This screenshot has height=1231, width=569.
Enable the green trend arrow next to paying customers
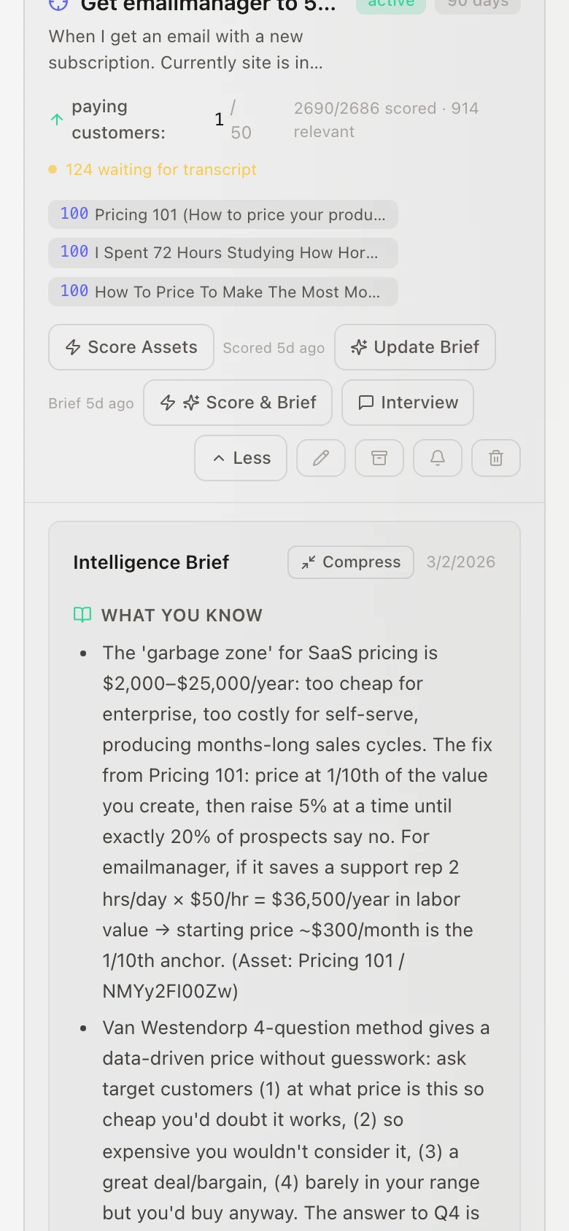[x=56, y=119]
